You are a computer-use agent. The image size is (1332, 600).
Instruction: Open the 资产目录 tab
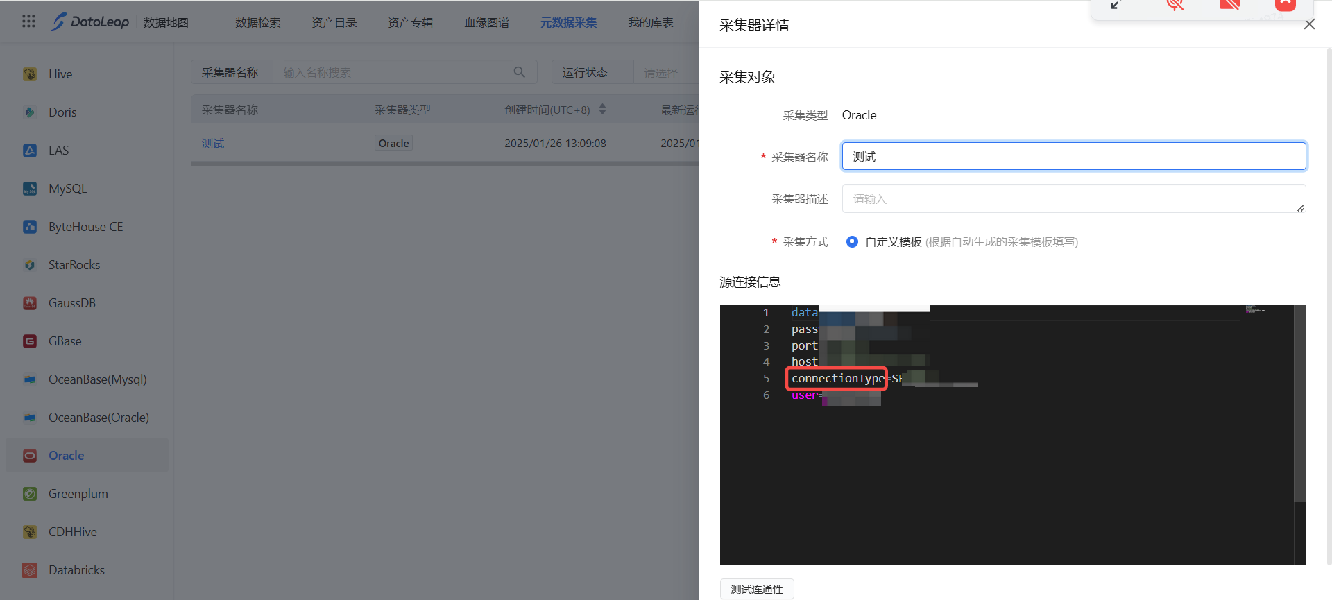click(334, 22)
